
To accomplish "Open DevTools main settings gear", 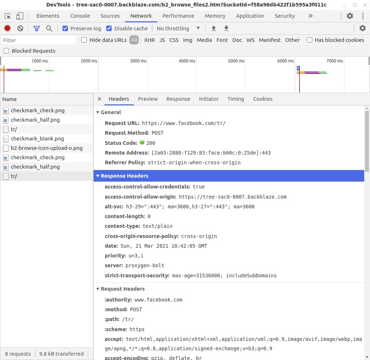I will click(x=350, y=16).
